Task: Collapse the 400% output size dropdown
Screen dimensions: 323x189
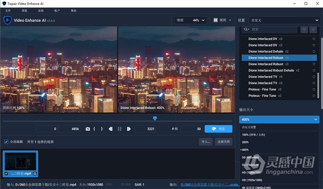Action: click(279, 120)
